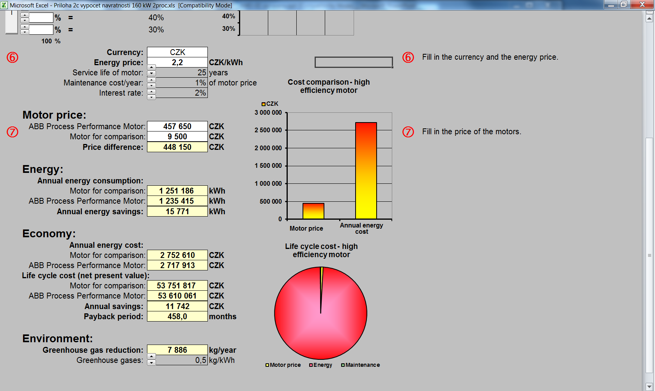The image size is (655, 391).
Task: Increase the 40% row percentage spinner
Action: (25, 15)
